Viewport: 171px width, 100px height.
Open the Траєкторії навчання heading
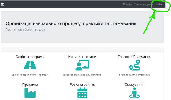[x=135, y=57]
